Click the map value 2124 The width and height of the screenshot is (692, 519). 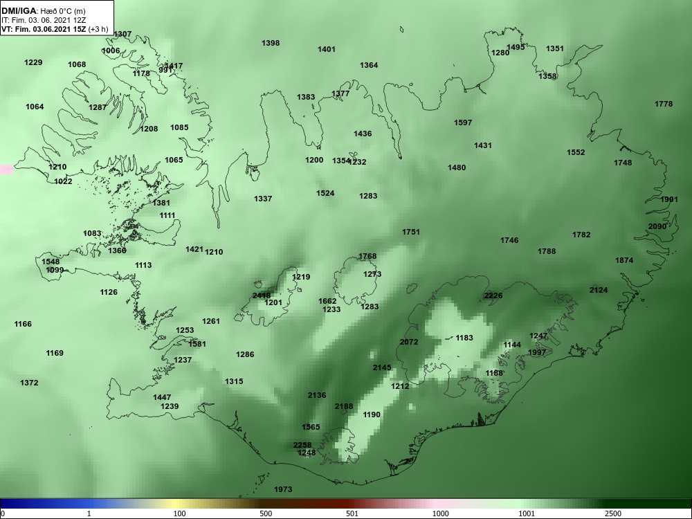[x=599, y=291]
